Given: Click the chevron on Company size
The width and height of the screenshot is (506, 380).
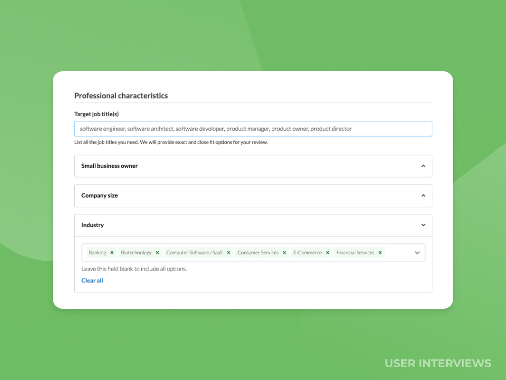Looking at the screenshot, I should click(423, 195).
